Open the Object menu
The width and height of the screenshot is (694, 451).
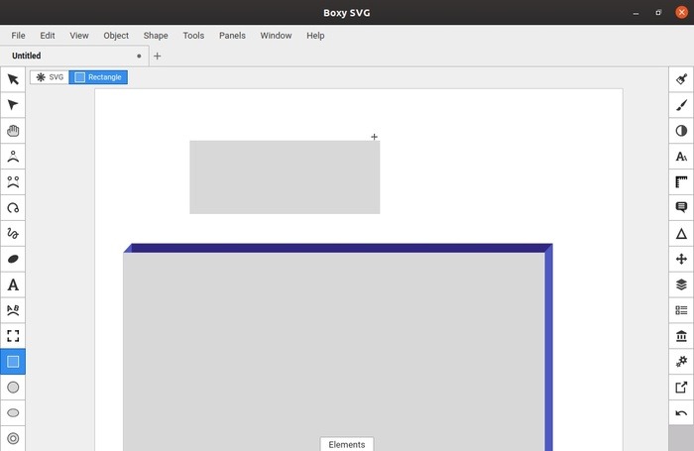pyautogui.click(x=116, y=36)
